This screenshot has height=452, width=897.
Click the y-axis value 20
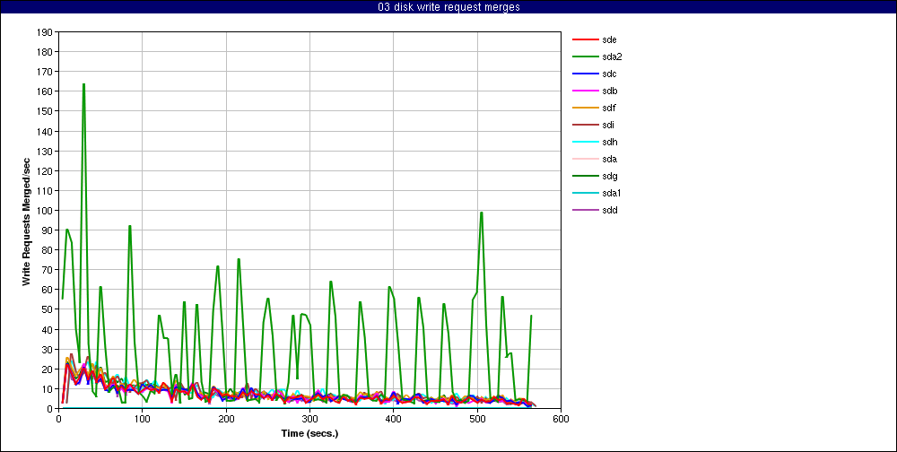point(48,369)
